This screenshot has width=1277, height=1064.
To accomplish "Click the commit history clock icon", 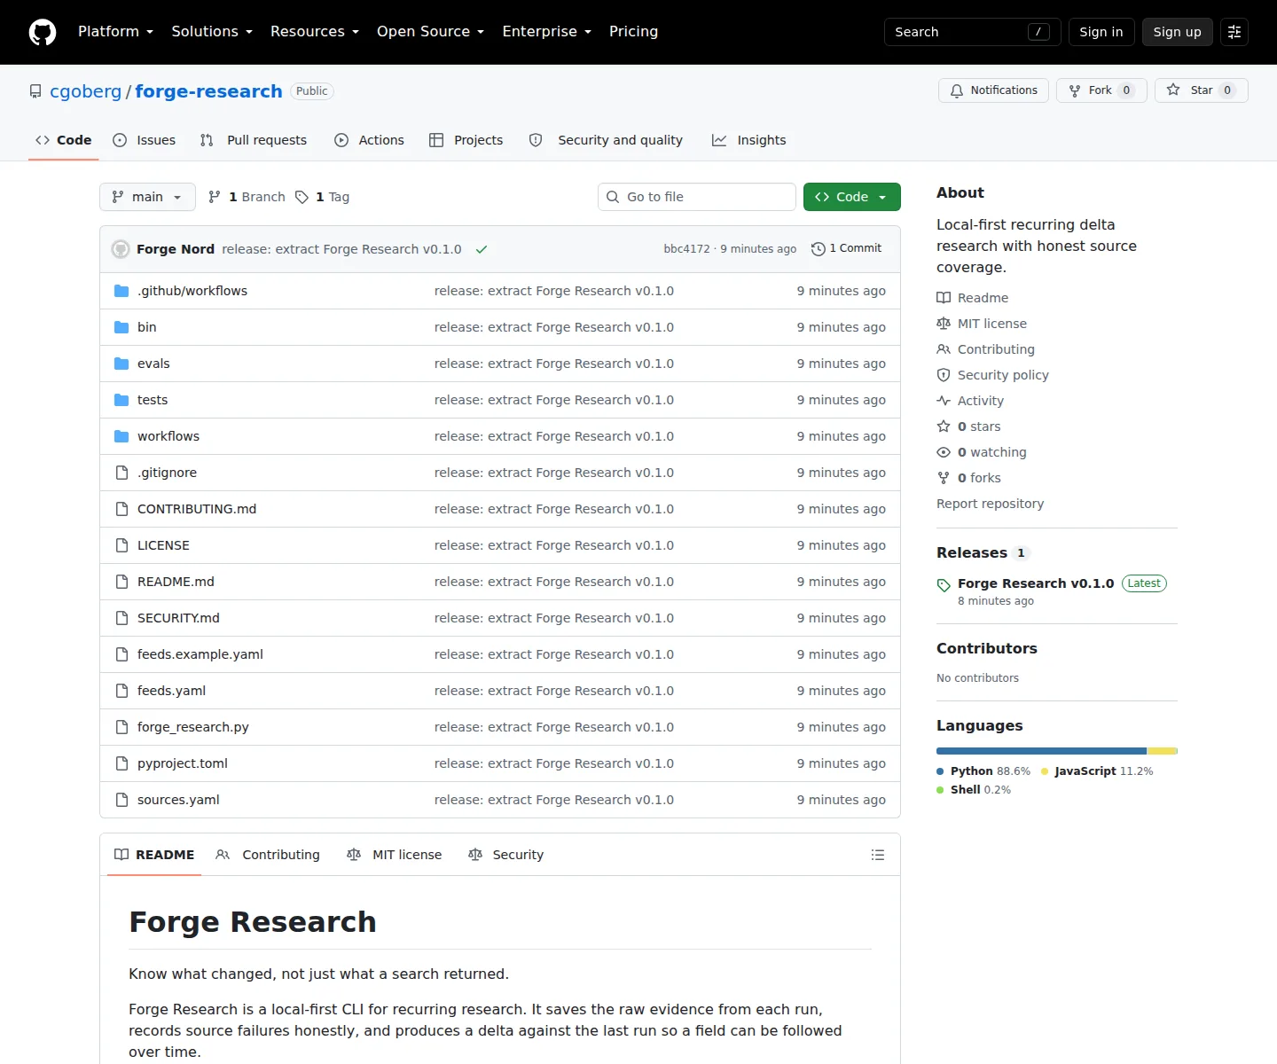I will pyautogui.click(x=819, y=249).
